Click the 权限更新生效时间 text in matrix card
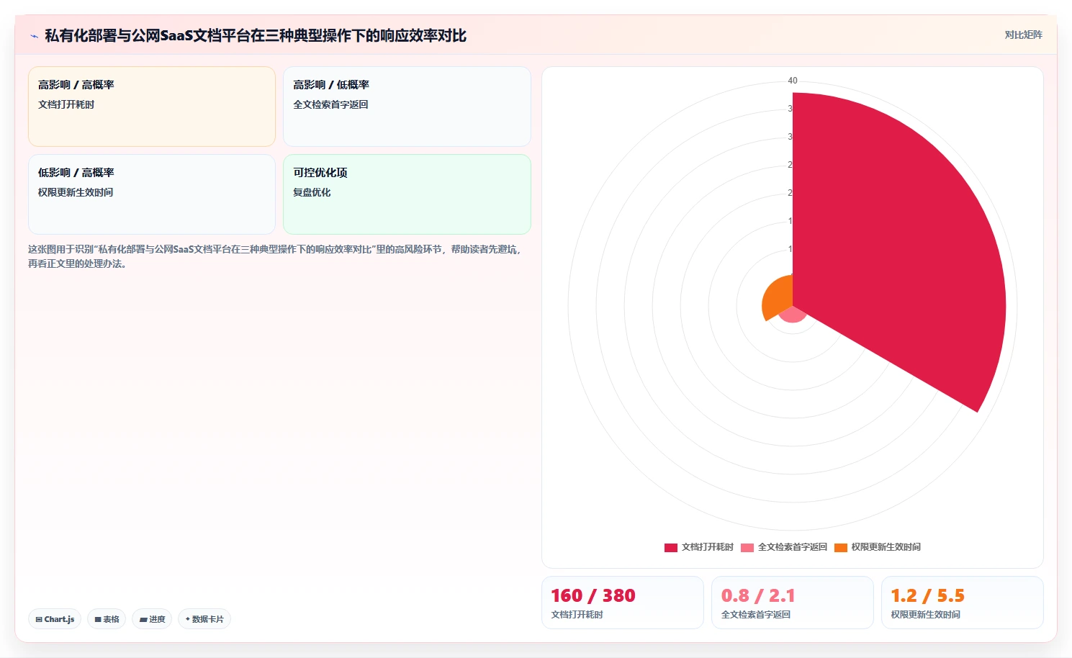This screenshot has width=1072, height=658. 76,192
